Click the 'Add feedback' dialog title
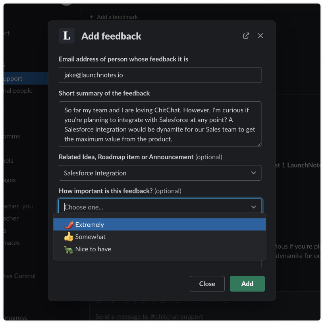 point(111,36)
